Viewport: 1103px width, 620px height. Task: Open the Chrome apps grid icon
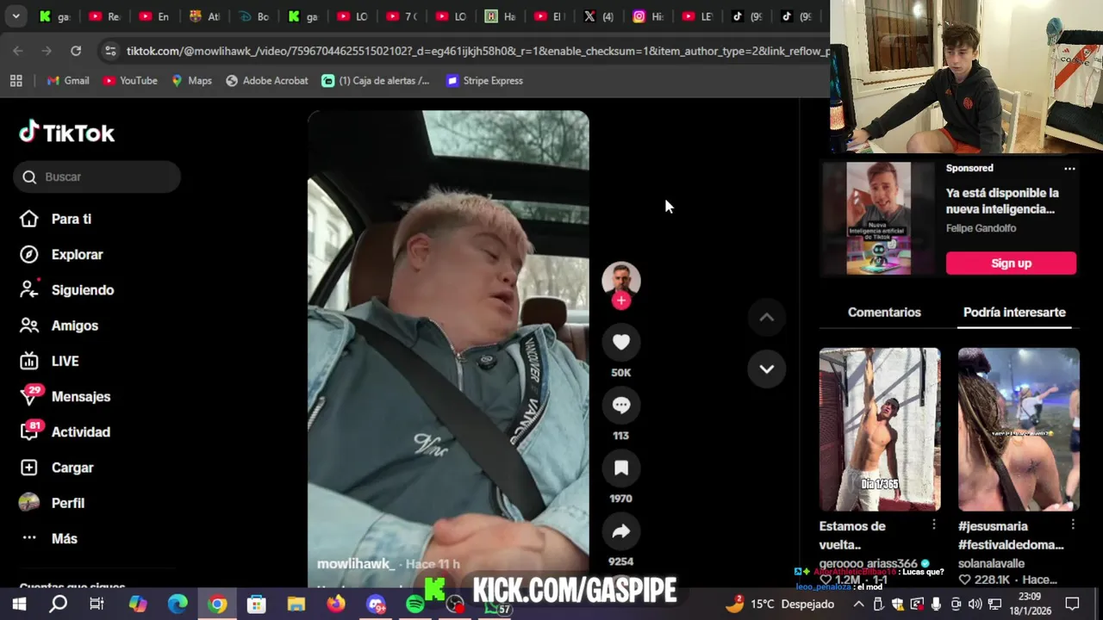pos(16,80)
